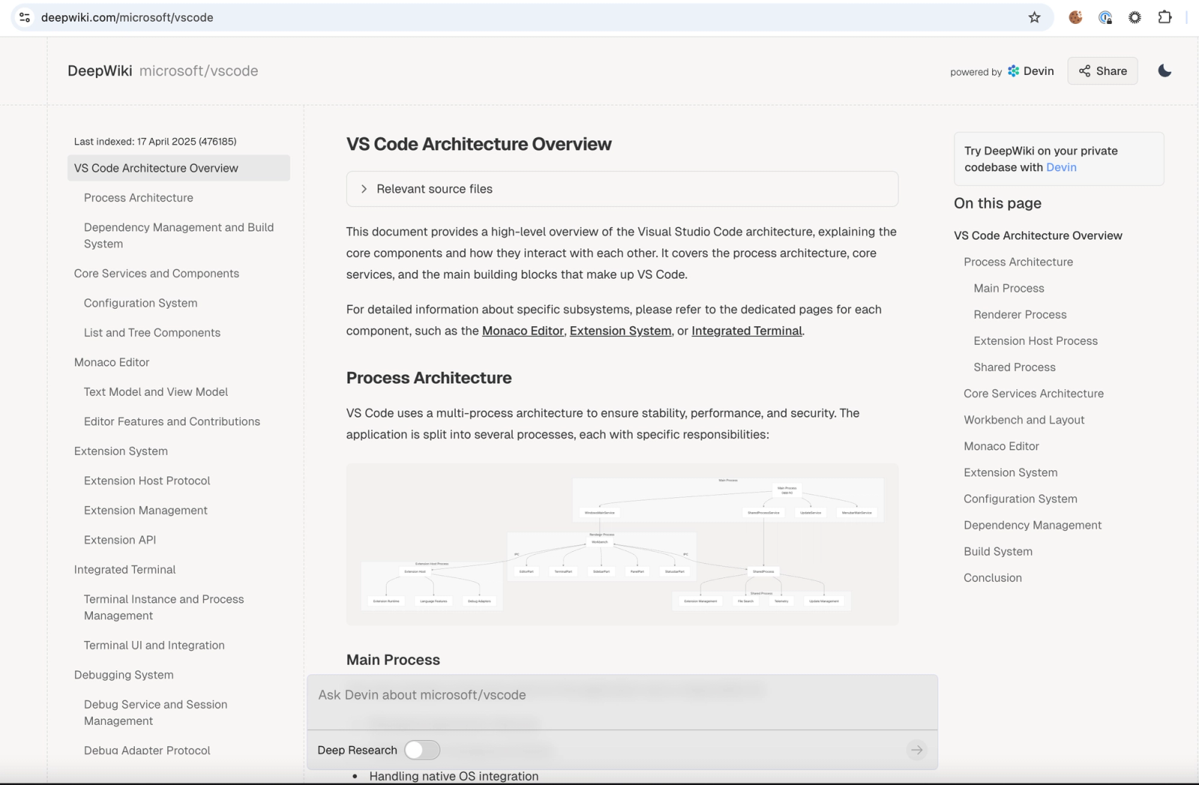
Task: Follow the Integrated Terminal link in paragraph
Action: point(746,331)
